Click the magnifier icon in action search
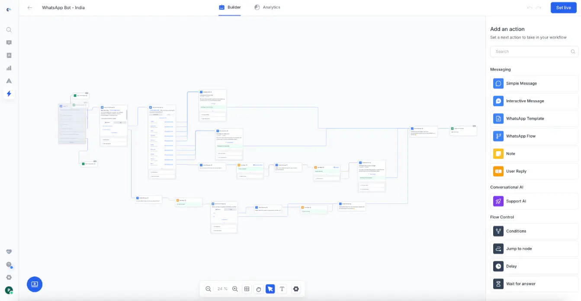The width and height of the screenshot is (581, 301). 573,51
